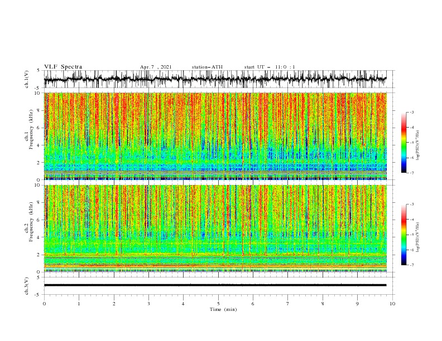The image size is (442, 341).
Task: Click the ch.1 spectrogram plot
Action: [215, 136]
